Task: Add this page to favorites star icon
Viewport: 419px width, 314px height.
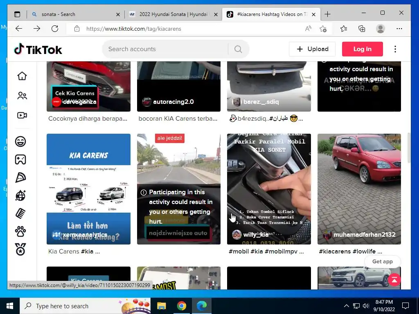Action: (x=323, y=29)
